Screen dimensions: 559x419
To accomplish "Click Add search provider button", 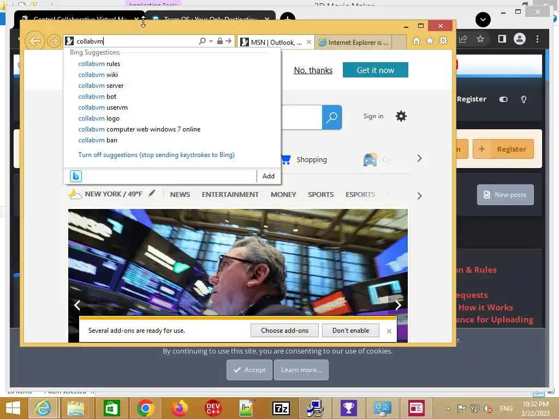I will (x=269, y=176).
